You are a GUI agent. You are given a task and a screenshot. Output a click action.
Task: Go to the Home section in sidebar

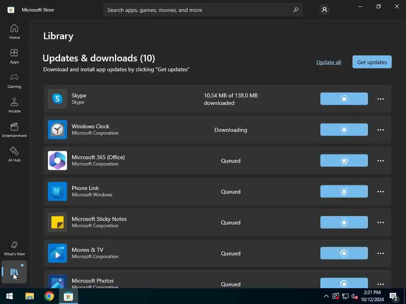[x=14, y=32]
